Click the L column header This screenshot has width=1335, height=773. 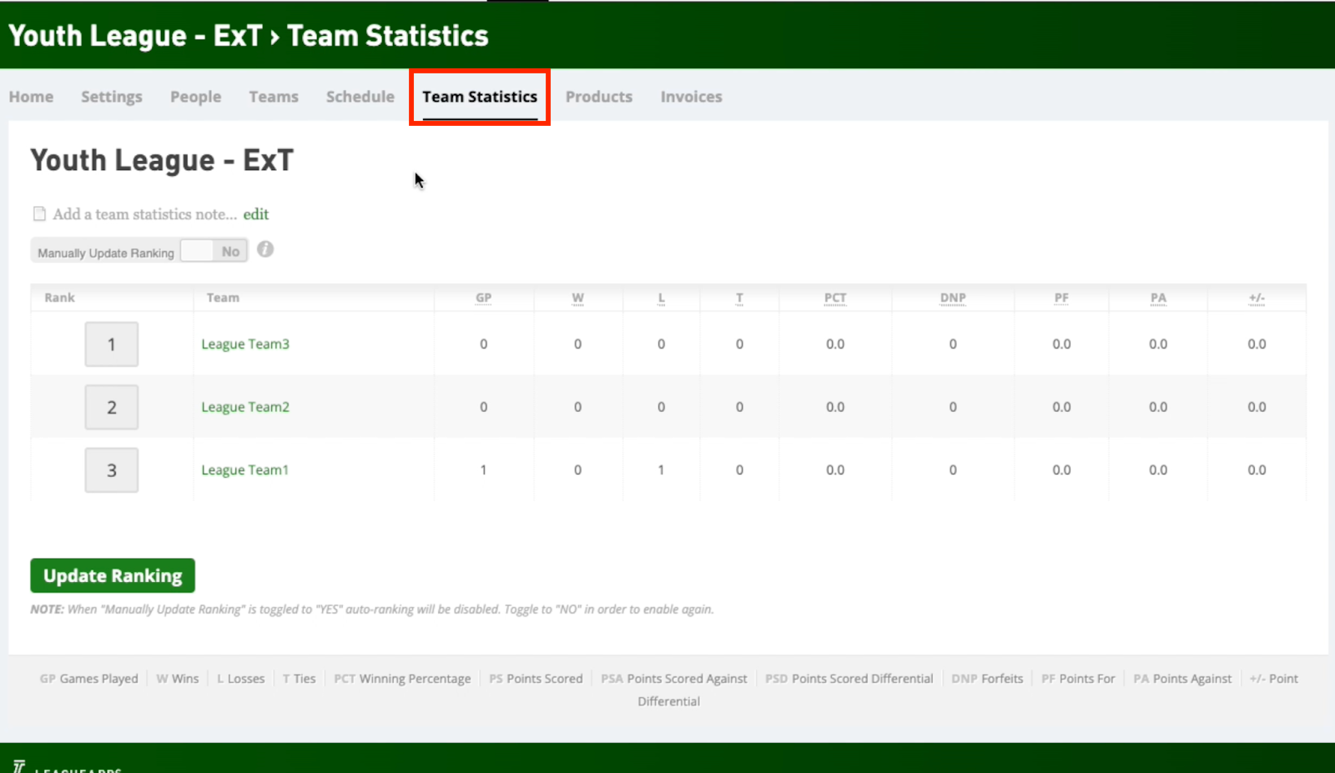[662, 298]
